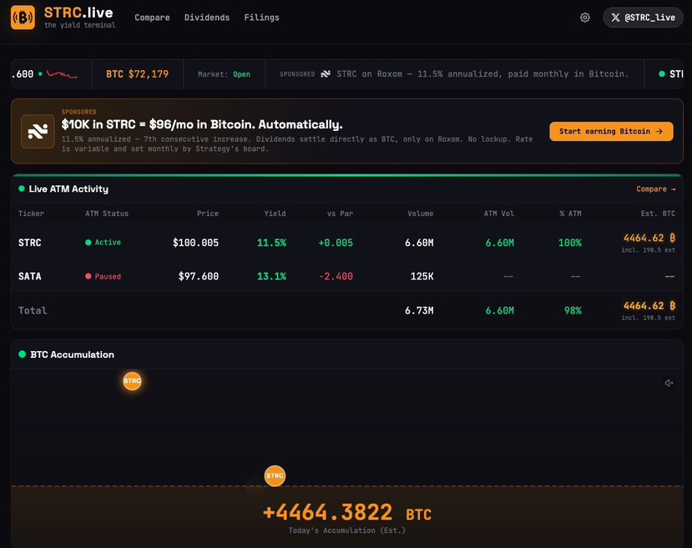Click the 11.5% yield value
Viewport: 692px width, 548px height.
271,243
